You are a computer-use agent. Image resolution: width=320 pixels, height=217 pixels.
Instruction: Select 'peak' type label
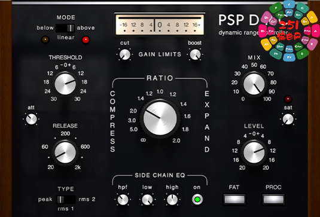click(45, 199)
